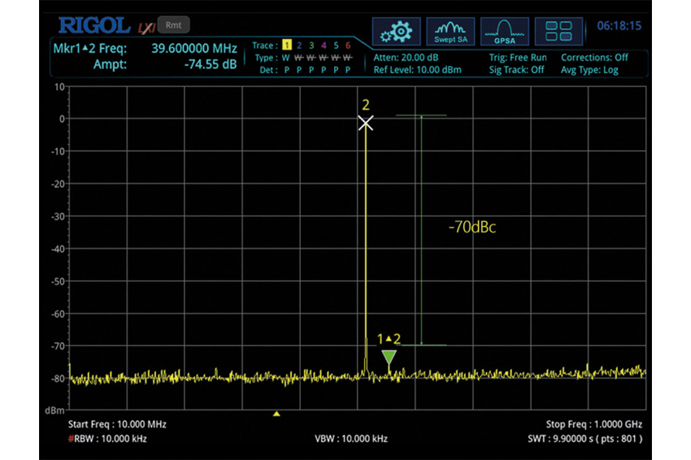Tap the 06:18:15 clock display

tap(619, 25)
